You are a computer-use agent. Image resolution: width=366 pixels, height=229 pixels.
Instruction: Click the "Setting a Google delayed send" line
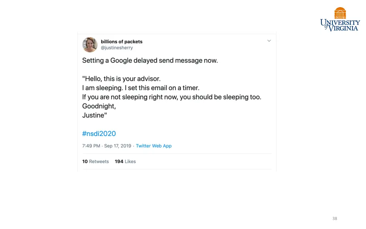tap(150, 60)
